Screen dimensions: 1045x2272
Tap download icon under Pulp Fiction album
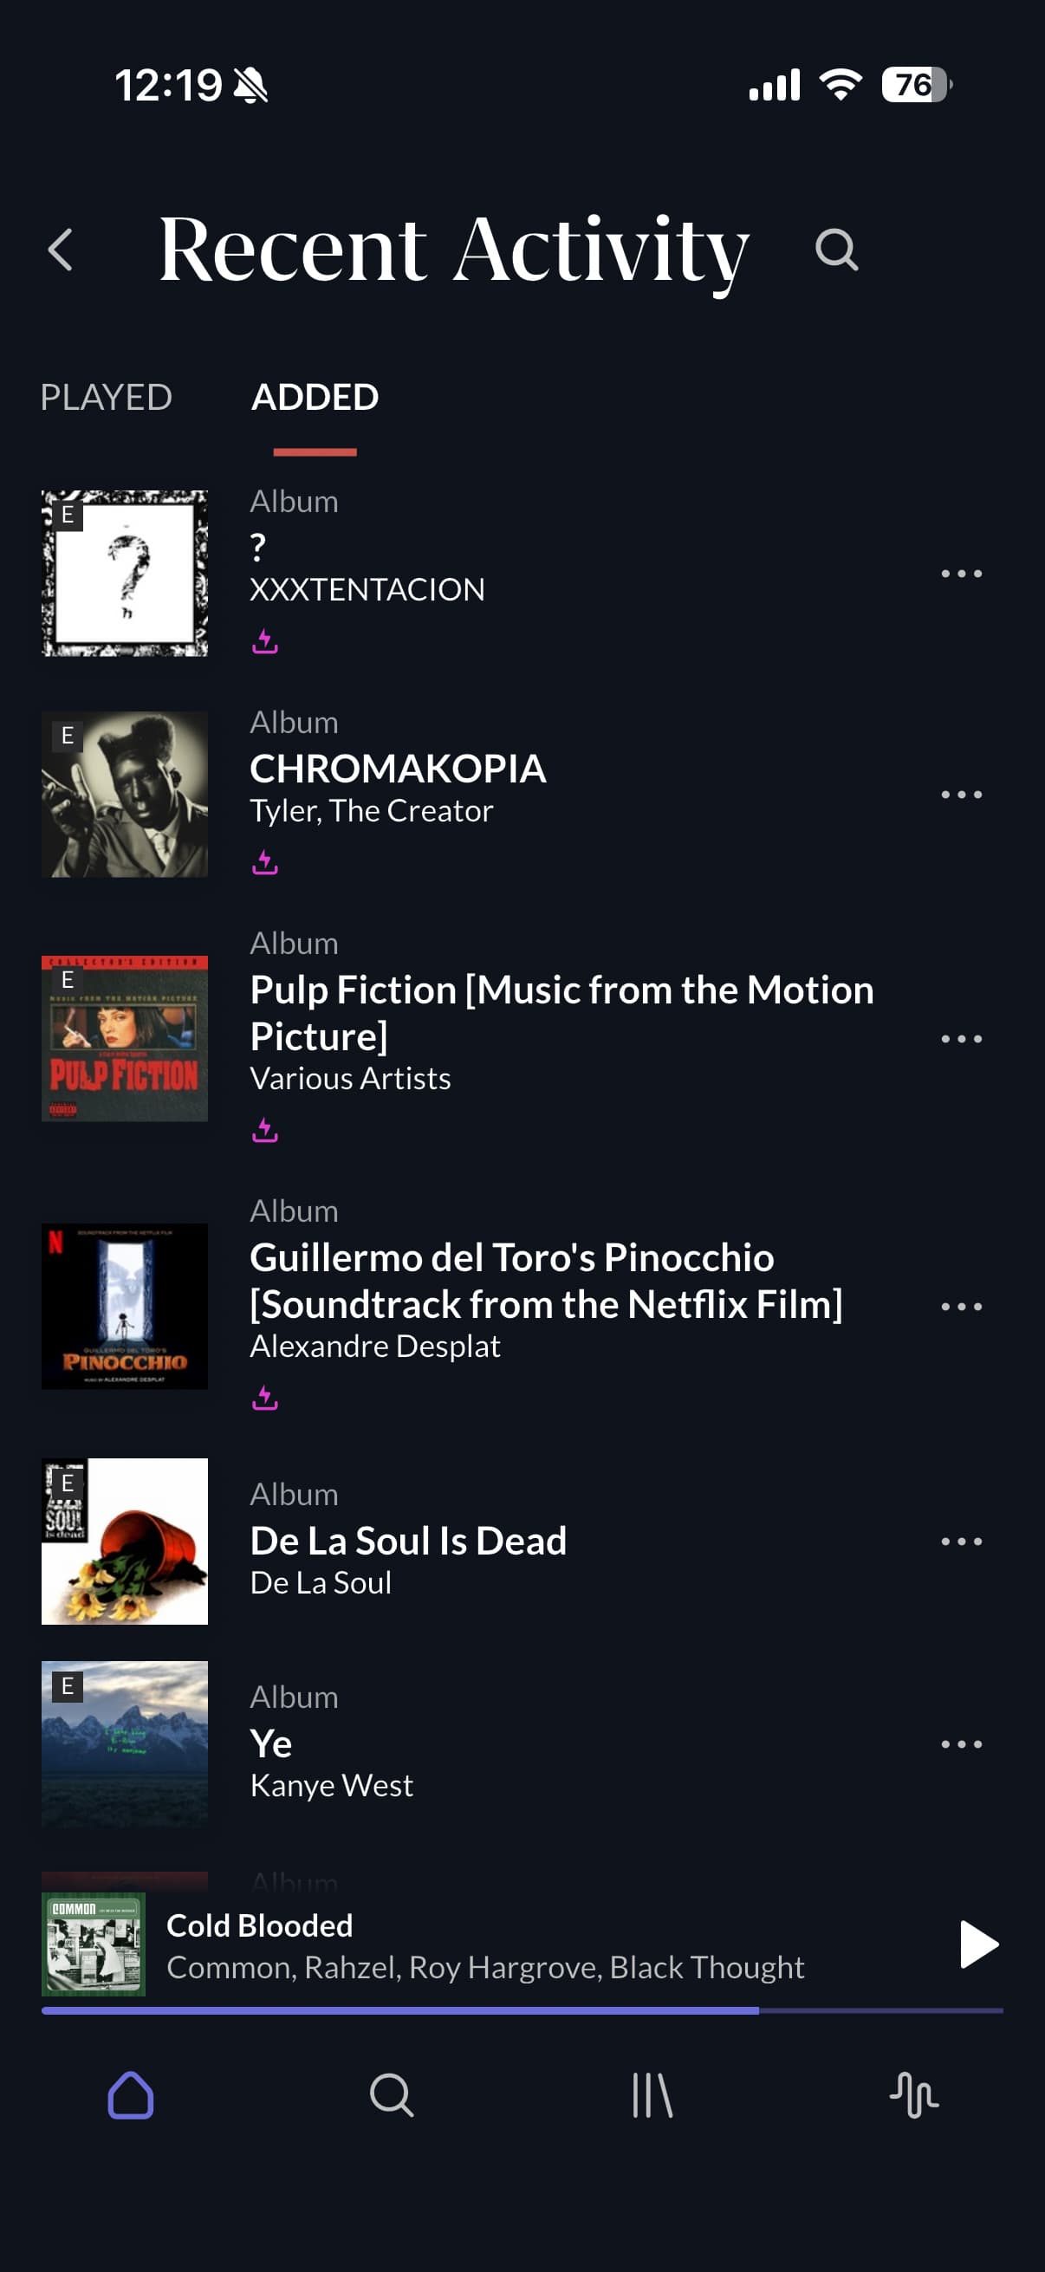pos(264,1130)
